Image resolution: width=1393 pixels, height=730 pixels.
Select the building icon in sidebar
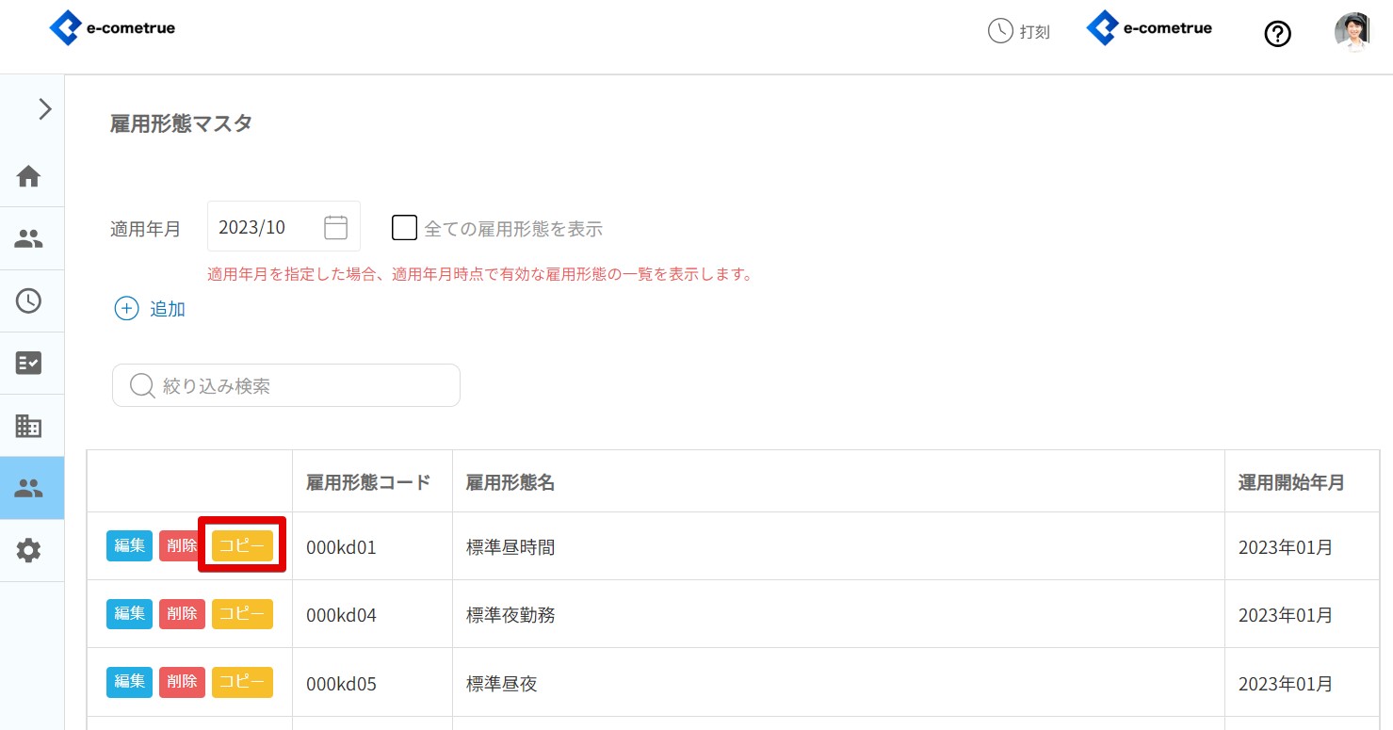[x=29, y=426]
